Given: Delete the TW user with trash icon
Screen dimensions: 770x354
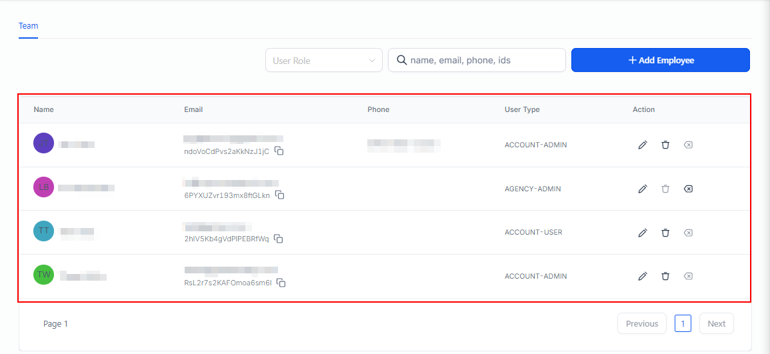Looking at the screenshot, I should 665,276.
